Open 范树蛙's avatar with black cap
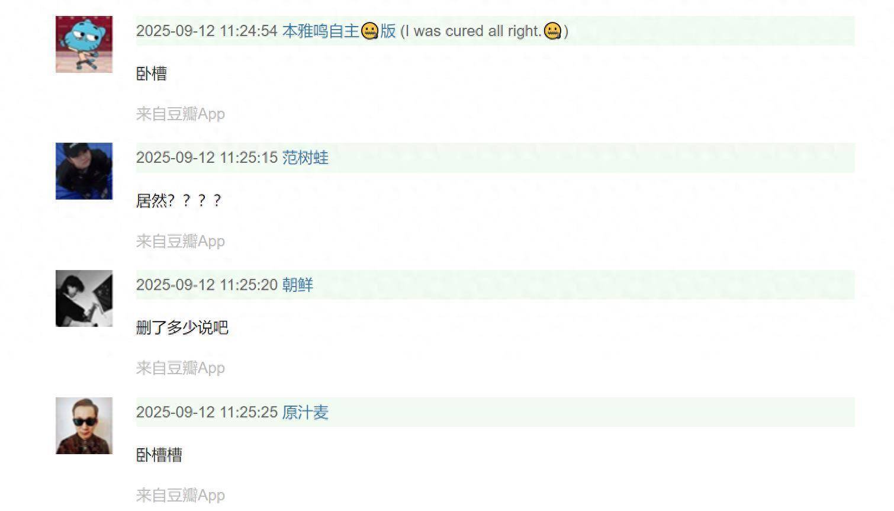Viewport: 894px width, 511px height. (x=84, y=171)
